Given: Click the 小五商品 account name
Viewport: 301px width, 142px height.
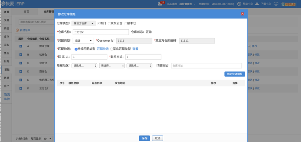Looking at the screenshot, I should [x=172, y=4].
